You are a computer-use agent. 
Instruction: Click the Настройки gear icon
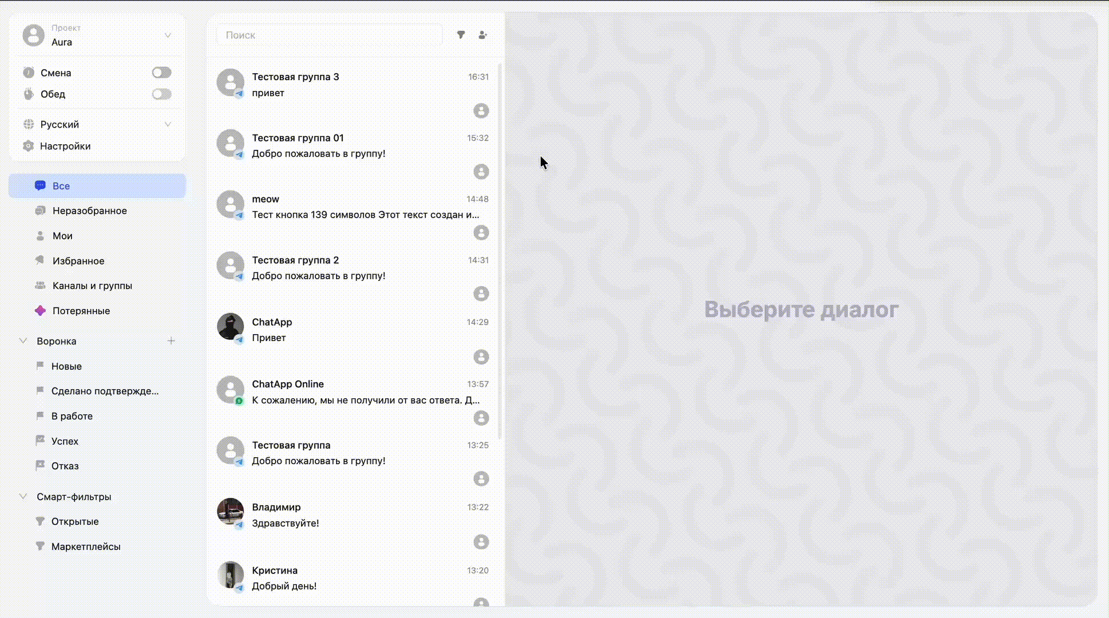(28, 146)
